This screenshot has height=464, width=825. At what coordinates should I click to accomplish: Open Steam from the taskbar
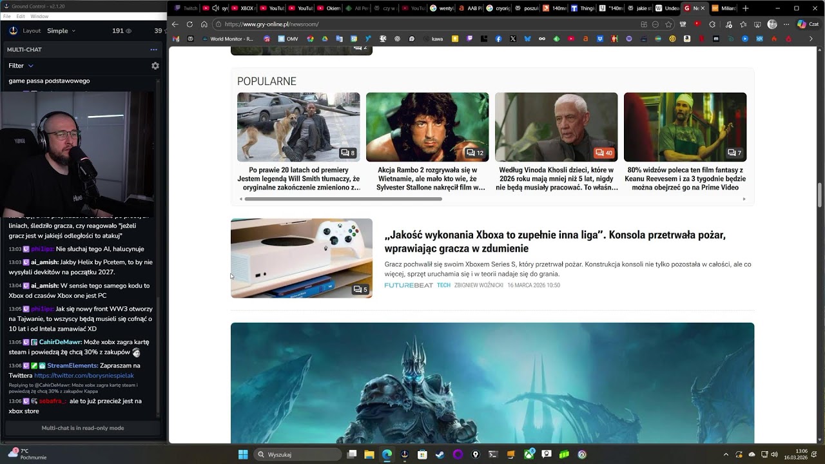coord(440,454)
